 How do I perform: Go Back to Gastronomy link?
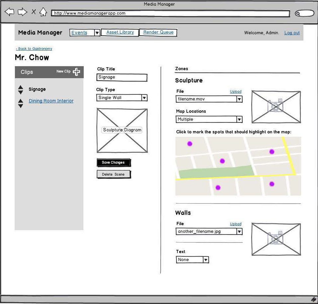34,49
